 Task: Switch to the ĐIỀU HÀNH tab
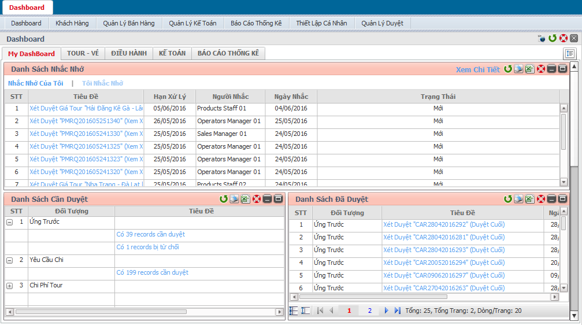tap(129, 53)
